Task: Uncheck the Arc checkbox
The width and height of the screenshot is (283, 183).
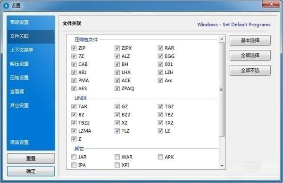Action: [x=160, y=80]
